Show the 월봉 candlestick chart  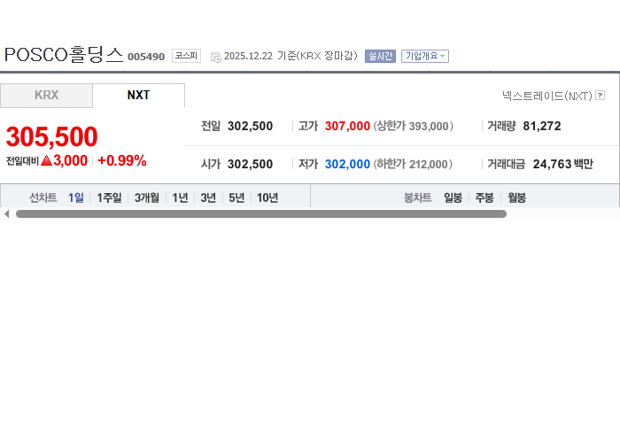(x=516, y=198)
